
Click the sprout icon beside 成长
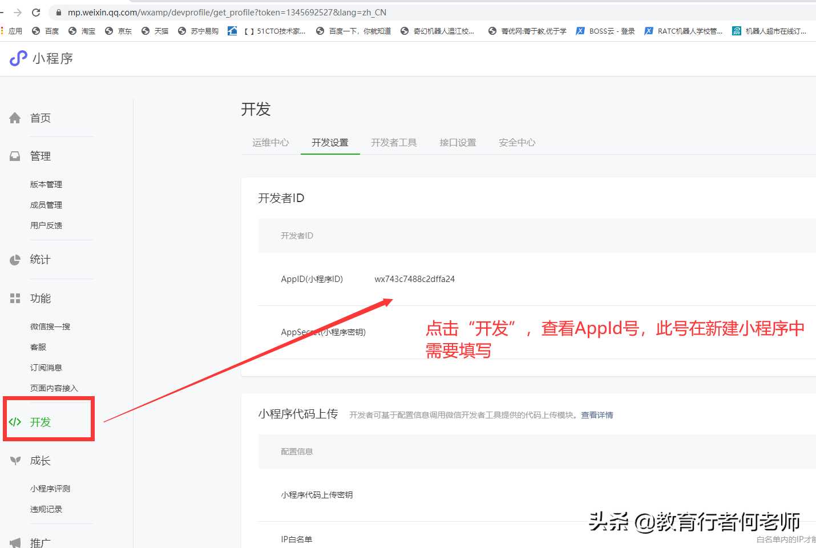point(15,461)
